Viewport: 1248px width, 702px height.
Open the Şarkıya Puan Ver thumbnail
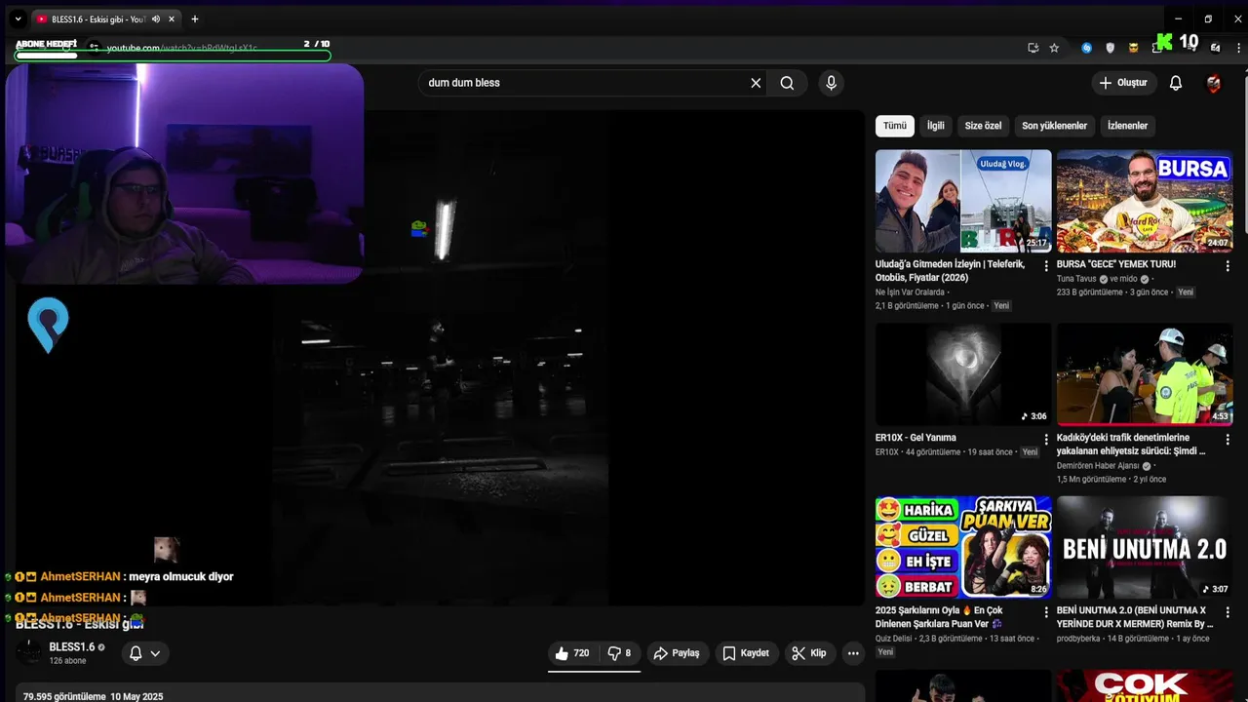pyautogui.click(x=963, y=547)
